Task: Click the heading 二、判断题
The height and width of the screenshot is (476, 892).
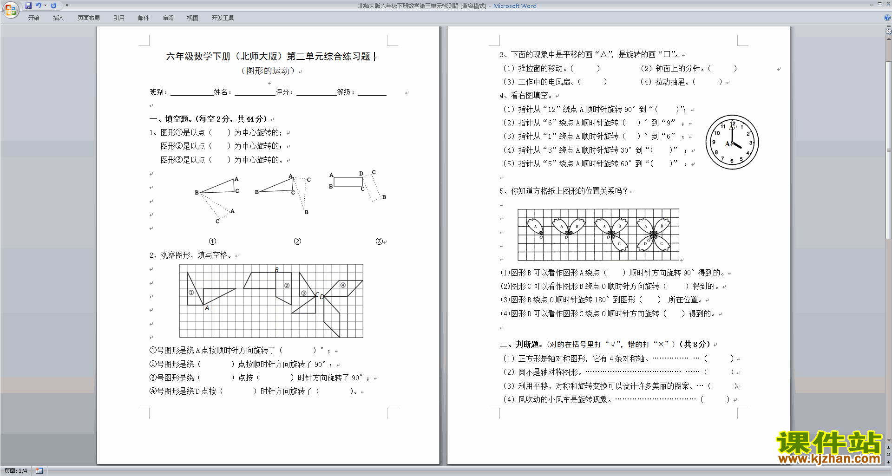Action: tap(606, 344)
